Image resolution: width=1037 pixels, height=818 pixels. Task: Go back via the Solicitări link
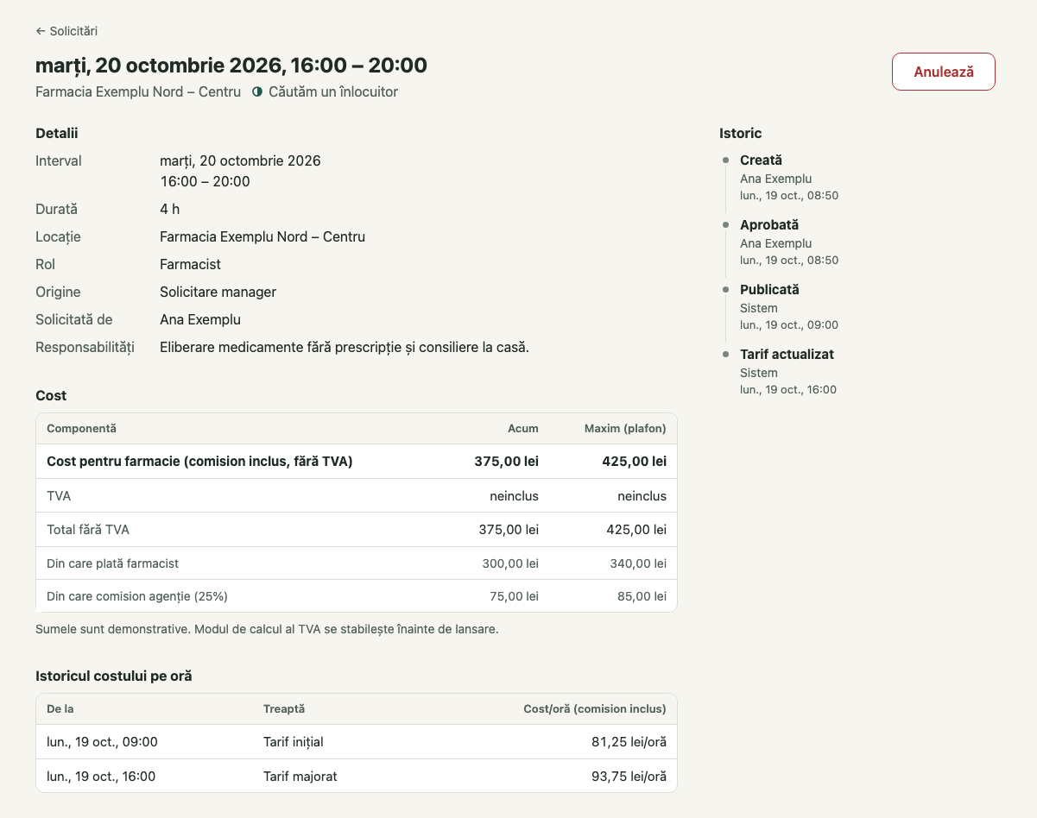coord(66,31)
